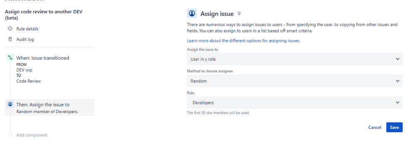Click the green Issue transitioned trigger icon

pos(10,57)
